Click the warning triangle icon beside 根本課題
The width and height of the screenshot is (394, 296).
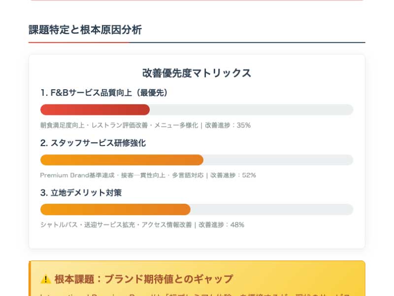pos(46,279)
